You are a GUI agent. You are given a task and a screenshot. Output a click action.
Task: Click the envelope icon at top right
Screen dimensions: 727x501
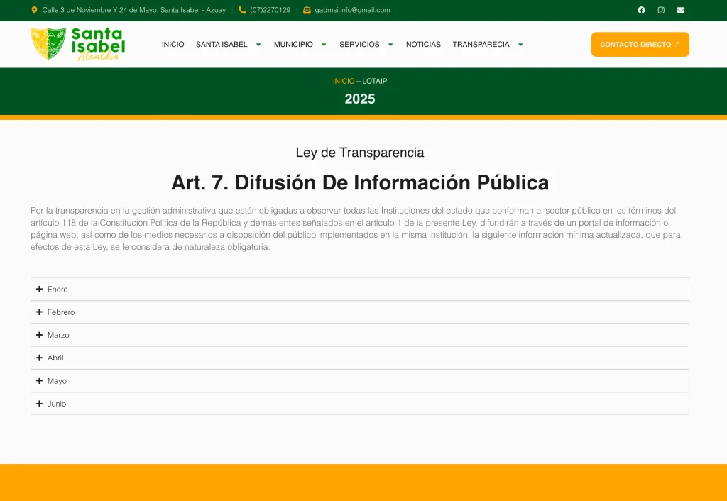tap(681, 10)
